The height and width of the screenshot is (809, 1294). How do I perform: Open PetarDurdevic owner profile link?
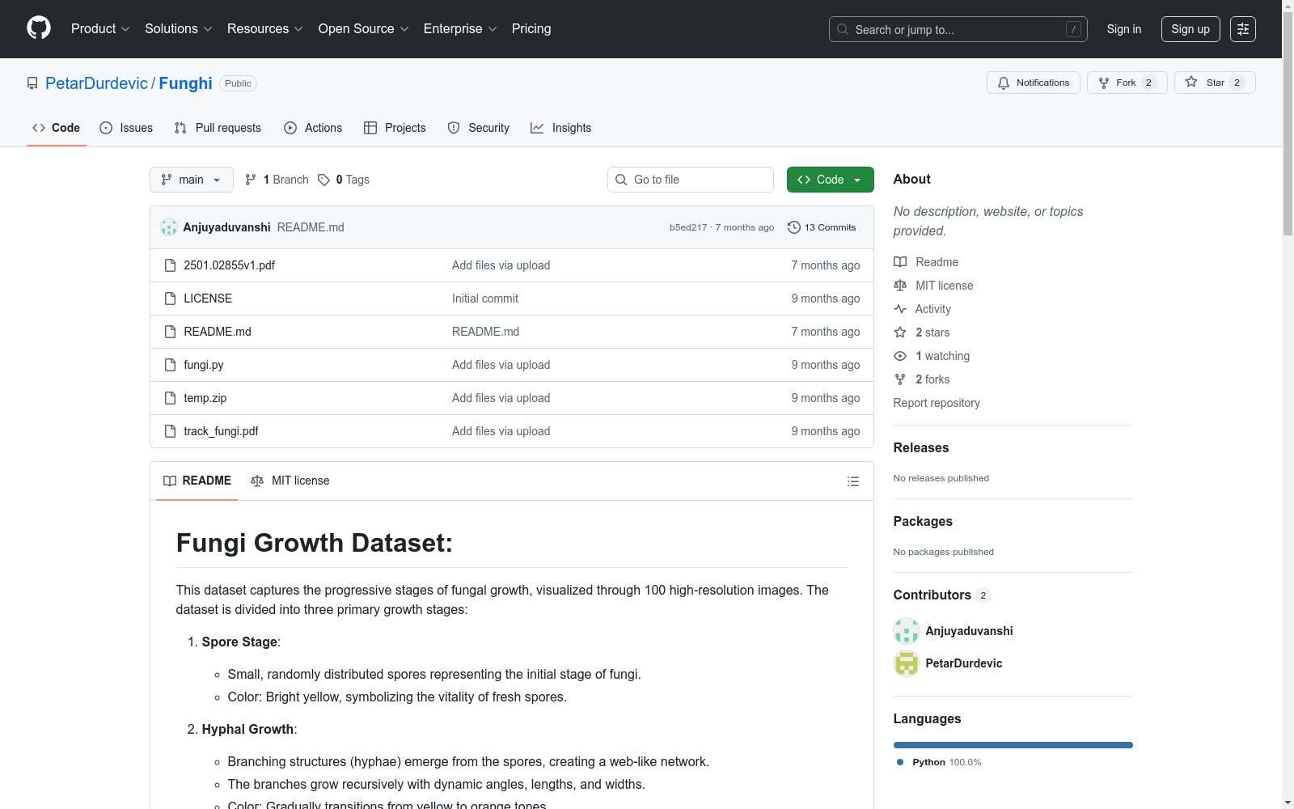point(96,83)
